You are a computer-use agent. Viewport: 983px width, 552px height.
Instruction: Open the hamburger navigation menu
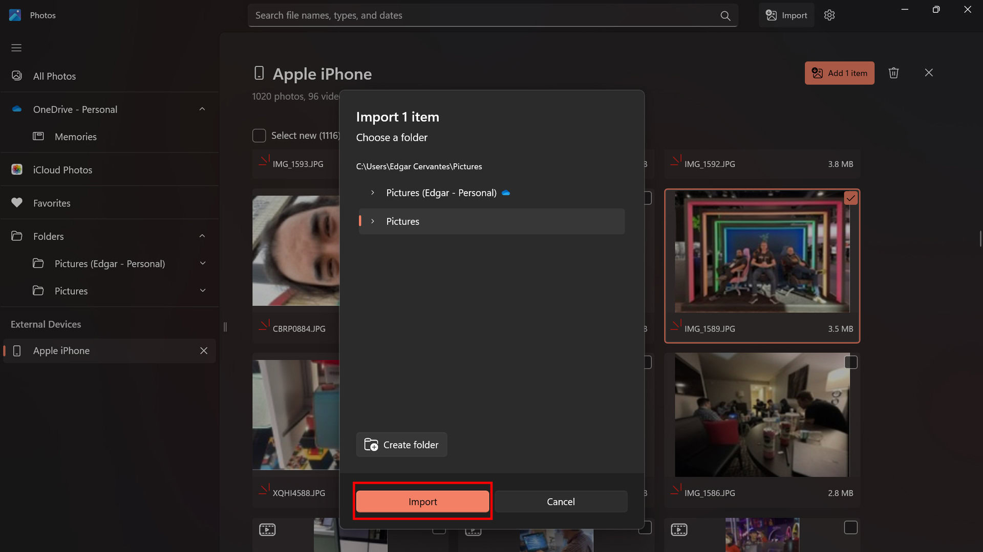(x=16, y=48)
